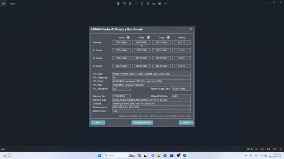Click the Print icon in the toolbar
284x159 pixels.
point(148,4)
